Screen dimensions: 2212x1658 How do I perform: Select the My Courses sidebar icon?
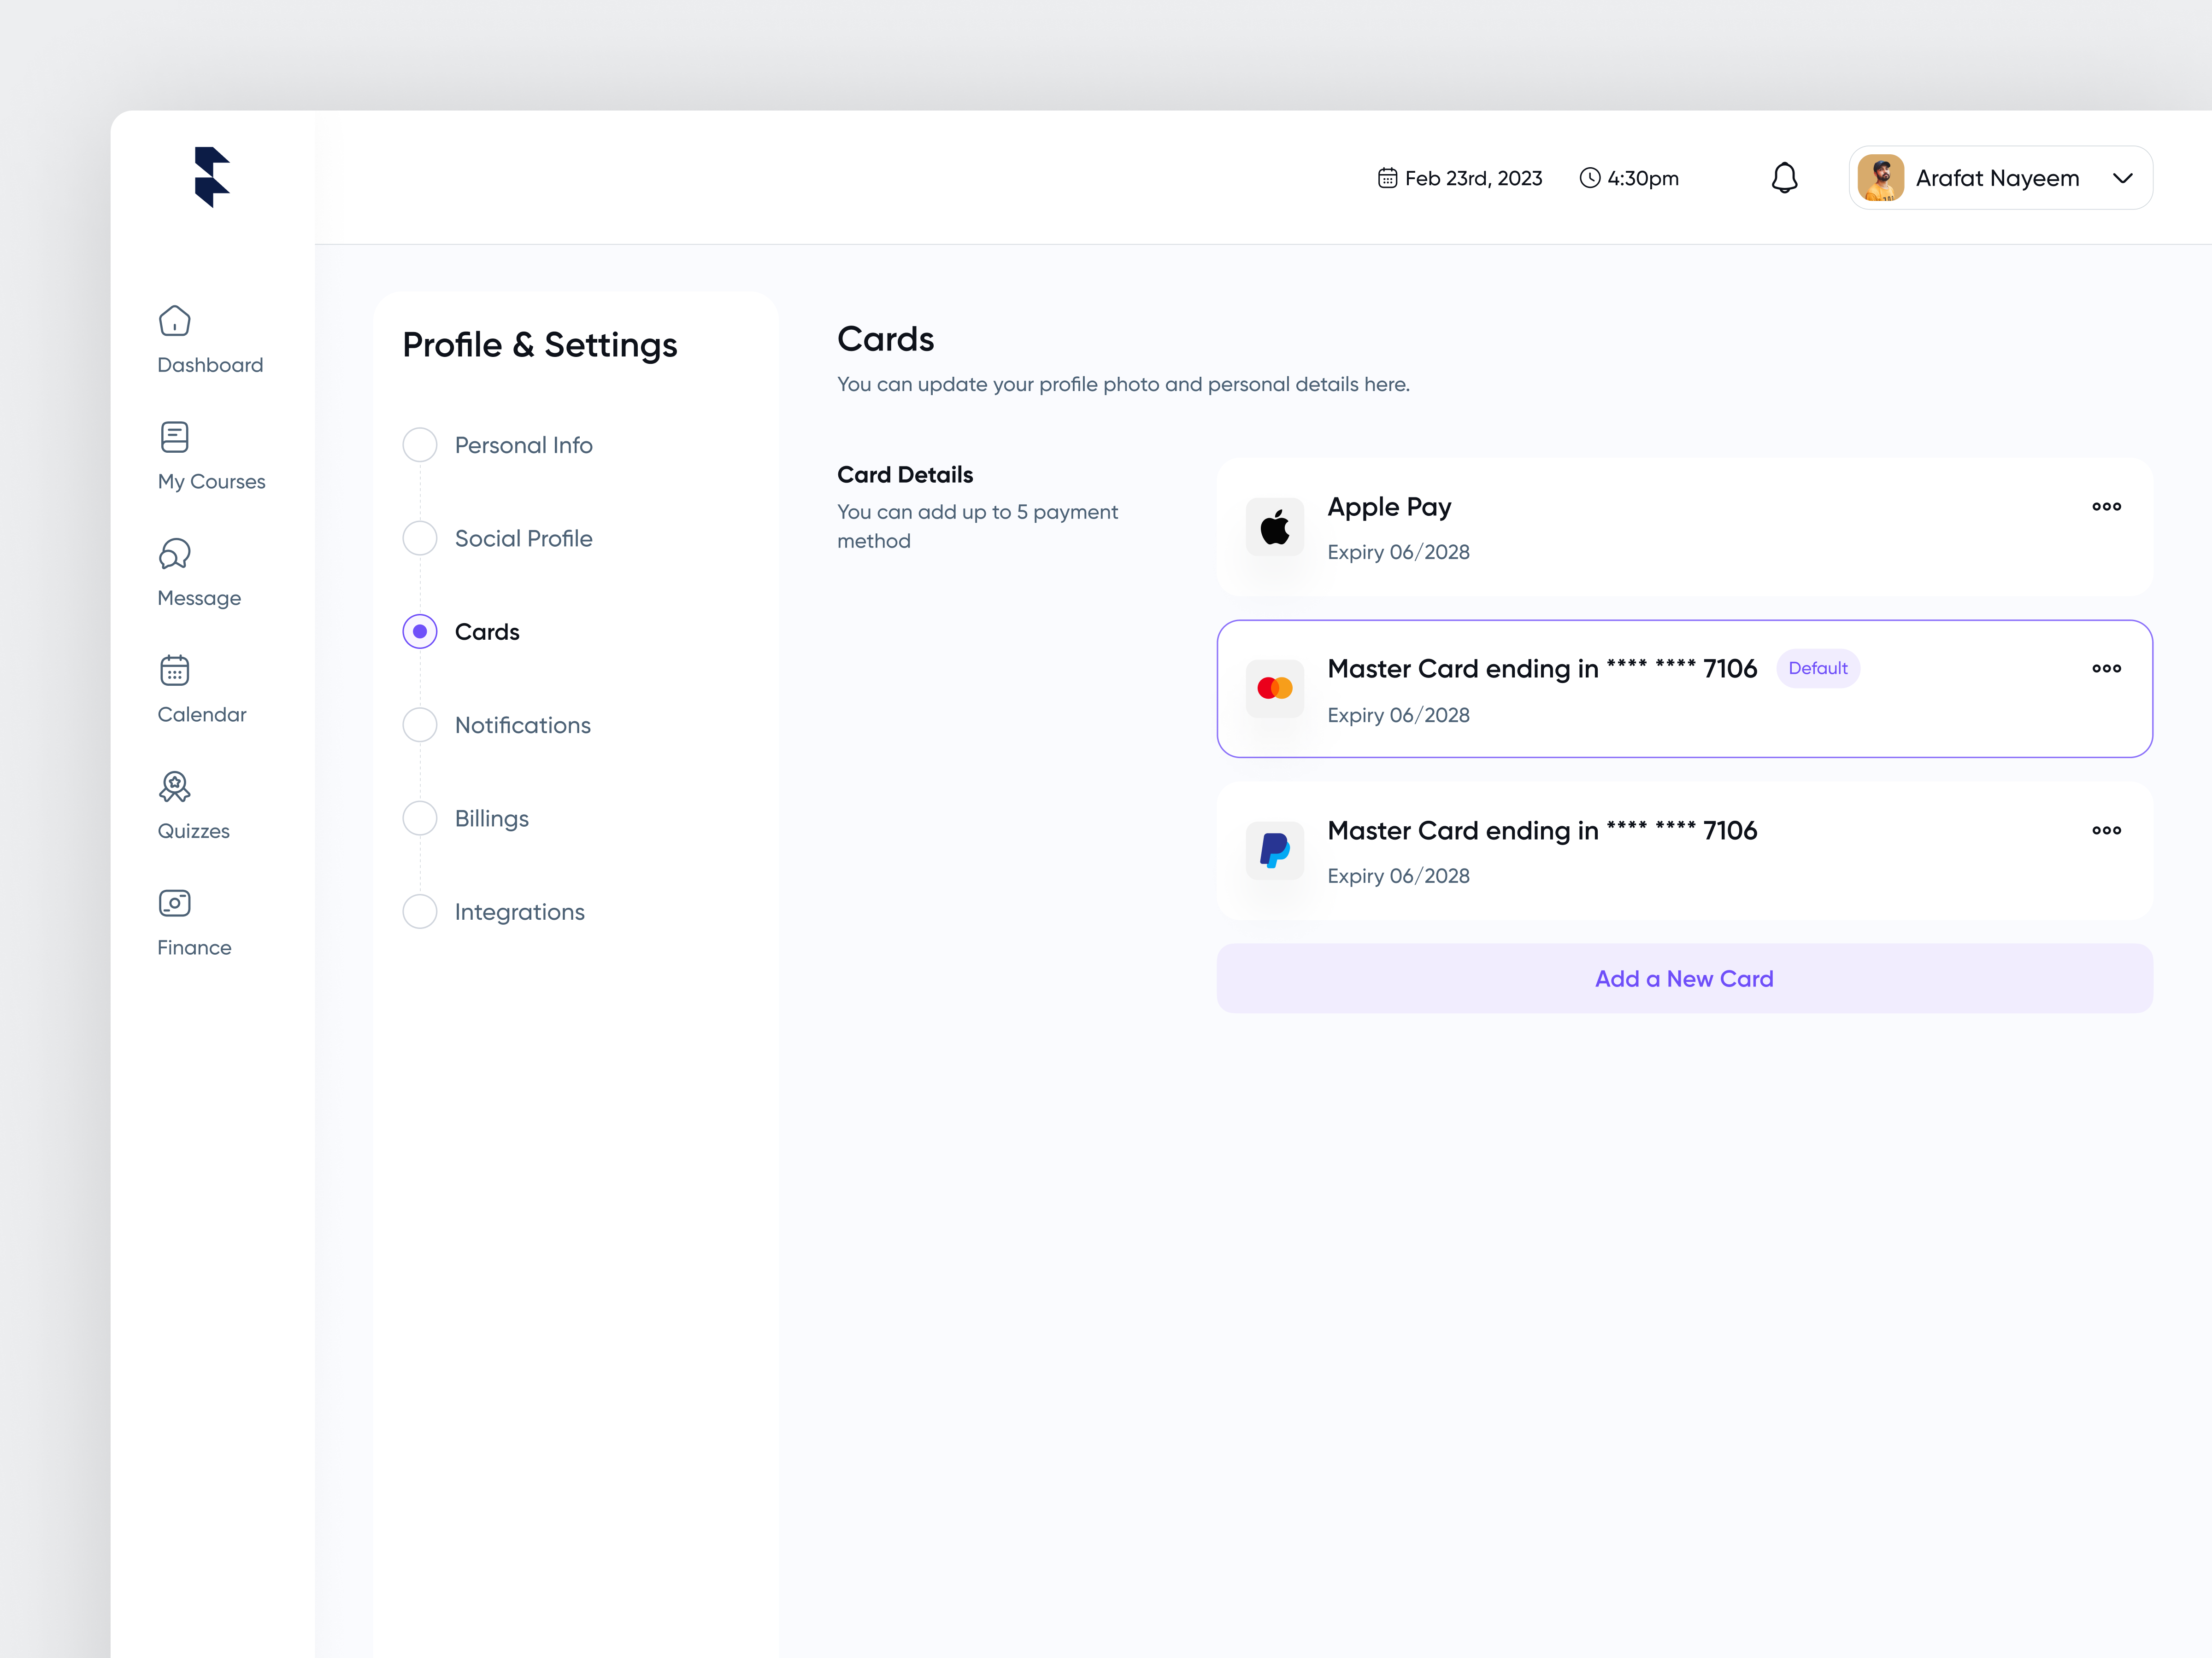coord(174,437)
